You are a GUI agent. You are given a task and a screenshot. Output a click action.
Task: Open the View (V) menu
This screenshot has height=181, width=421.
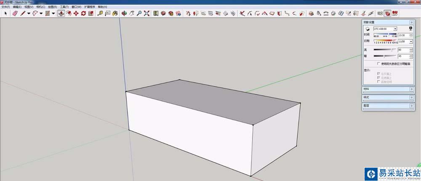(29, 7)
